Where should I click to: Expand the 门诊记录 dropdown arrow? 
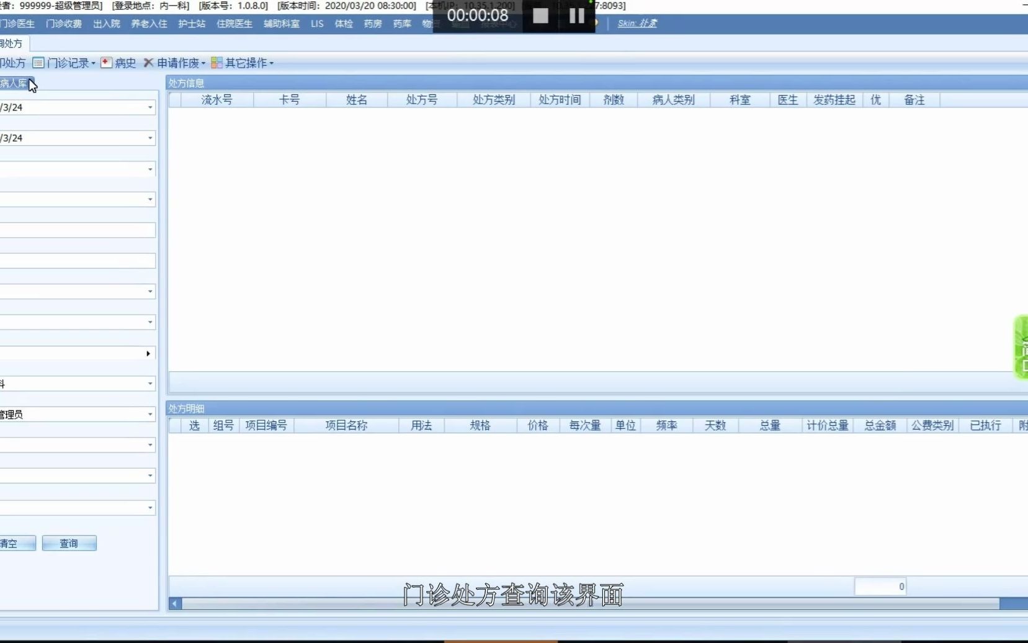tap(93, 63)
